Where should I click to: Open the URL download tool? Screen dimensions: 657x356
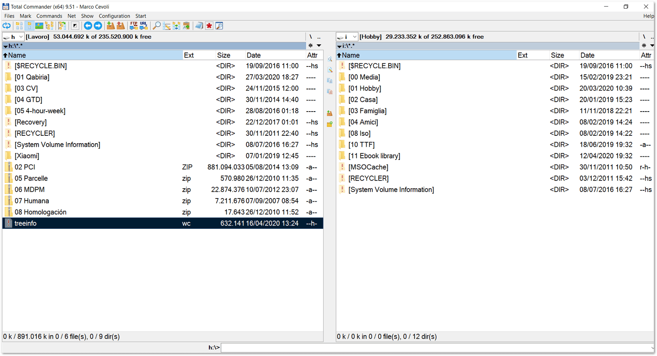143,26
